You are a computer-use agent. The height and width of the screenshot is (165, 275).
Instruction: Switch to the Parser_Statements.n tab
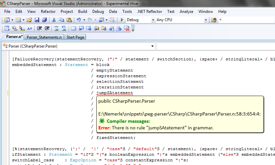click(44, 37)
